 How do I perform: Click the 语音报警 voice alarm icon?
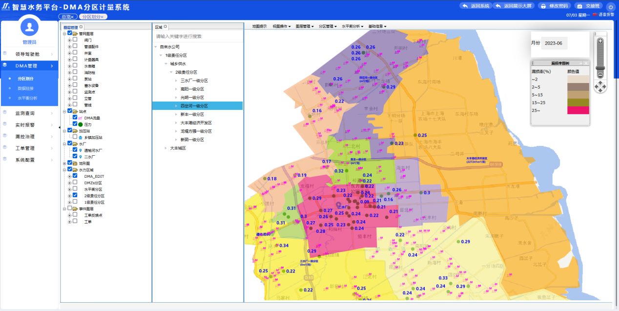point(595,15)
